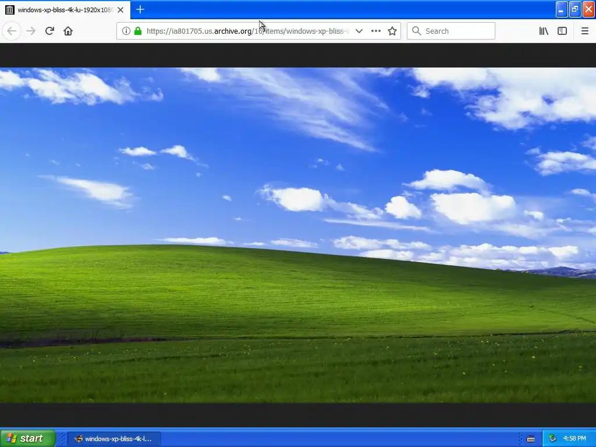
Task: Bookmark this page with the star
Action: pyautogui.click(x=392, y=31)
